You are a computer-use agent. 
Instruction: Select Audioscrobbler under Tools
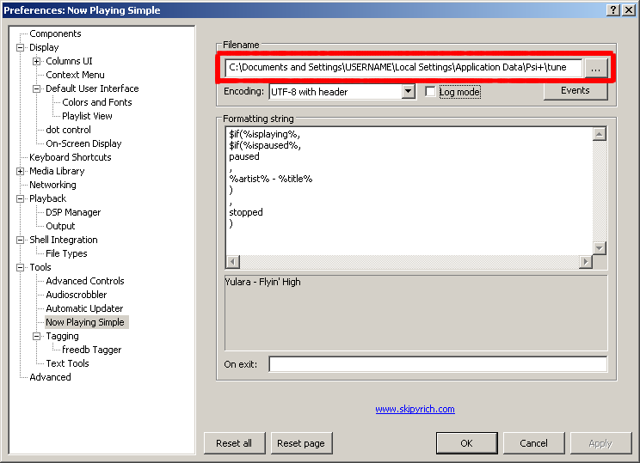(x=77, y=295)
